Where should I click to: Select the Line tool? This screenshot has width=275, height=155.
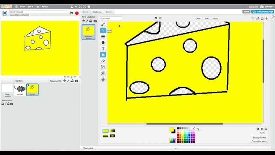pos(103,31)
